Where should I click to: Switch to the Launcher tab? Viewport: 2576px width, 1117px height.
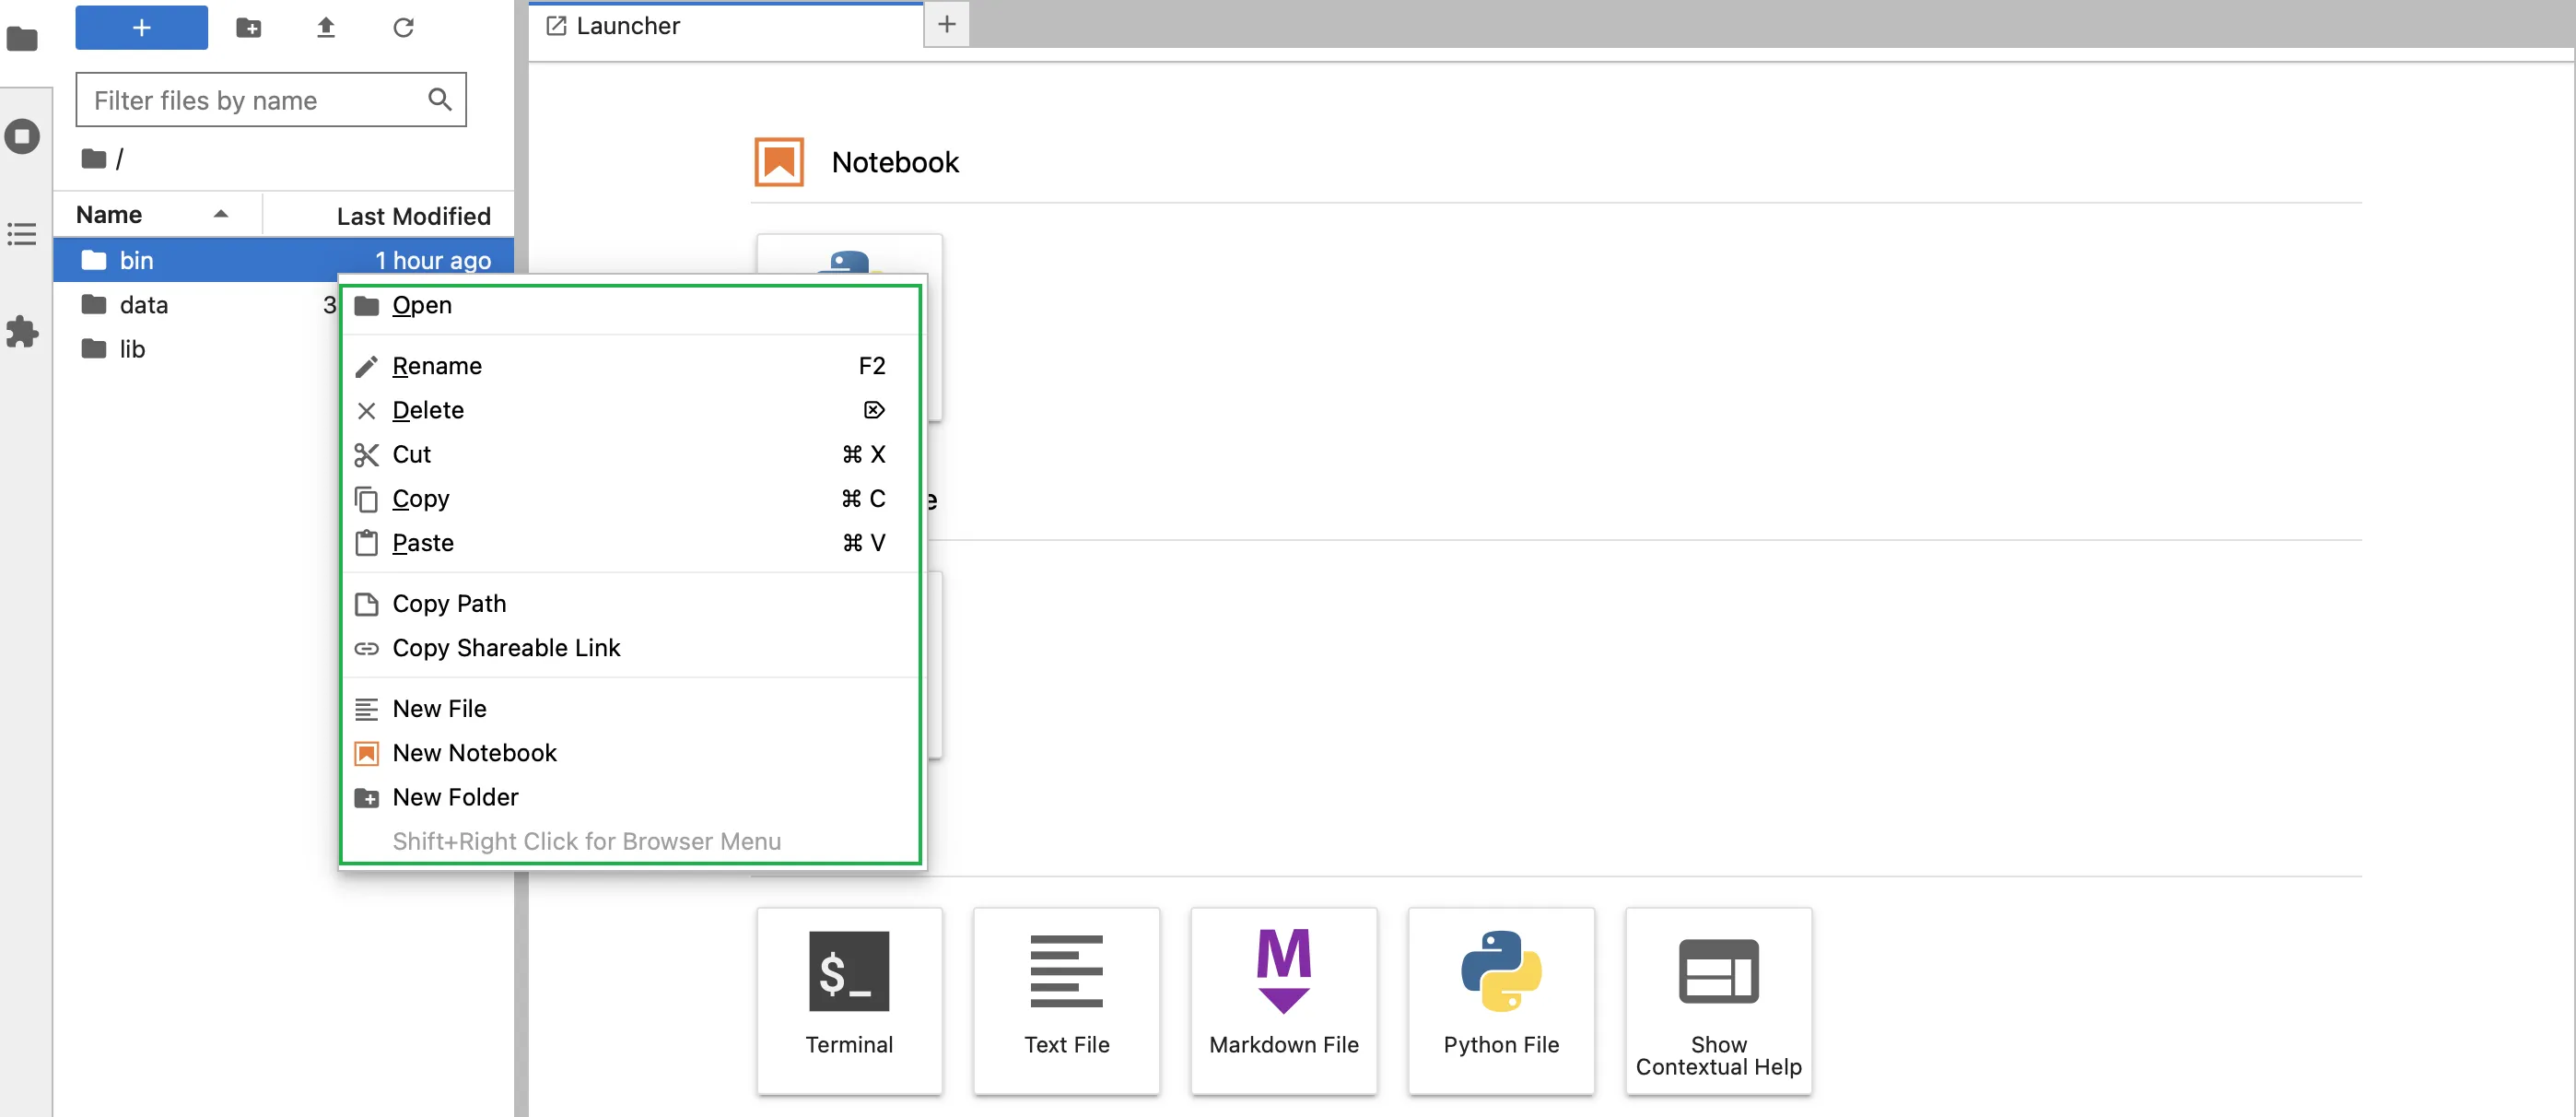pyautogui.click(x=727, y=26)
